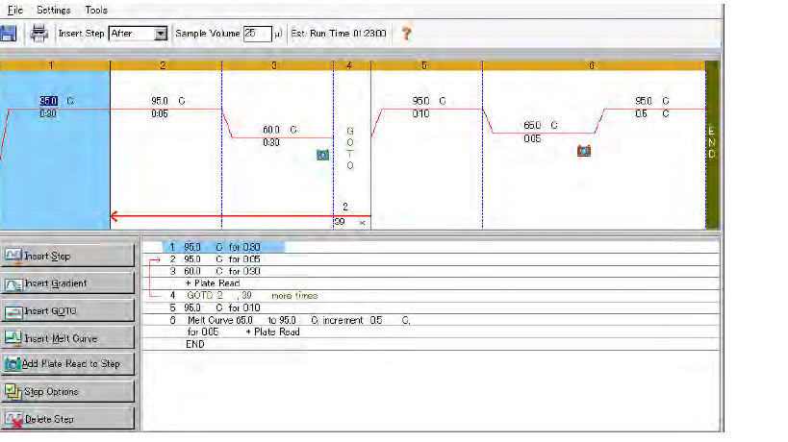Open the Settings menu

tap(53, 10)
